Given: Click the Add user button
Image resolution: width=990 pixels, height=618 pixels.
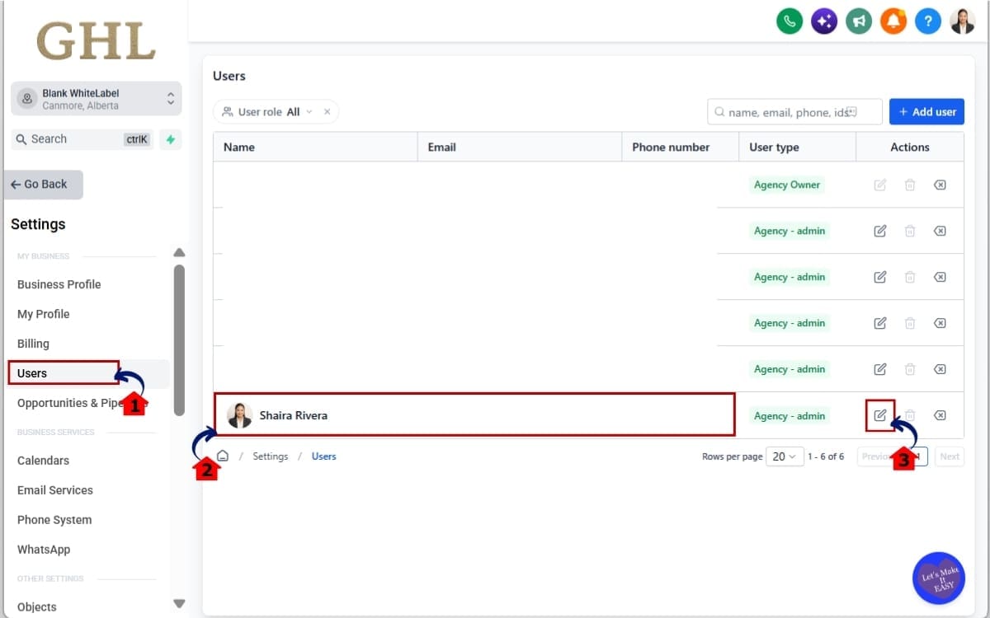Looking at the screenshot, I should (x=926, y=112).
